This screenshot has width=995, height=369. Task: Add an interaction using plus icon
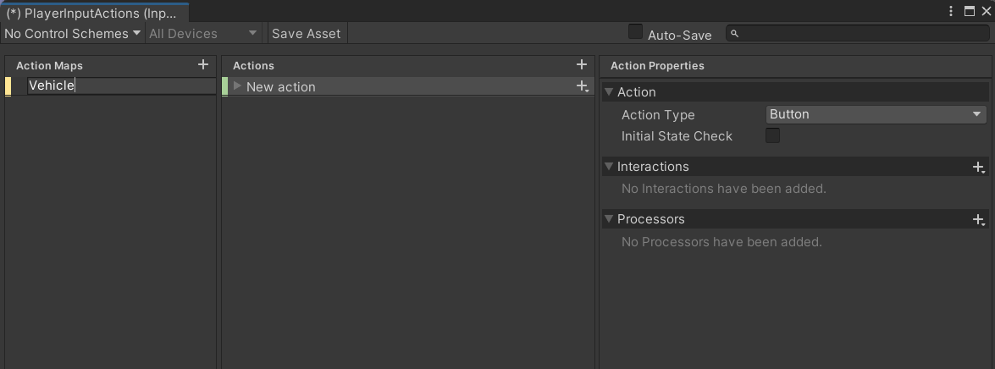point(978,167)
